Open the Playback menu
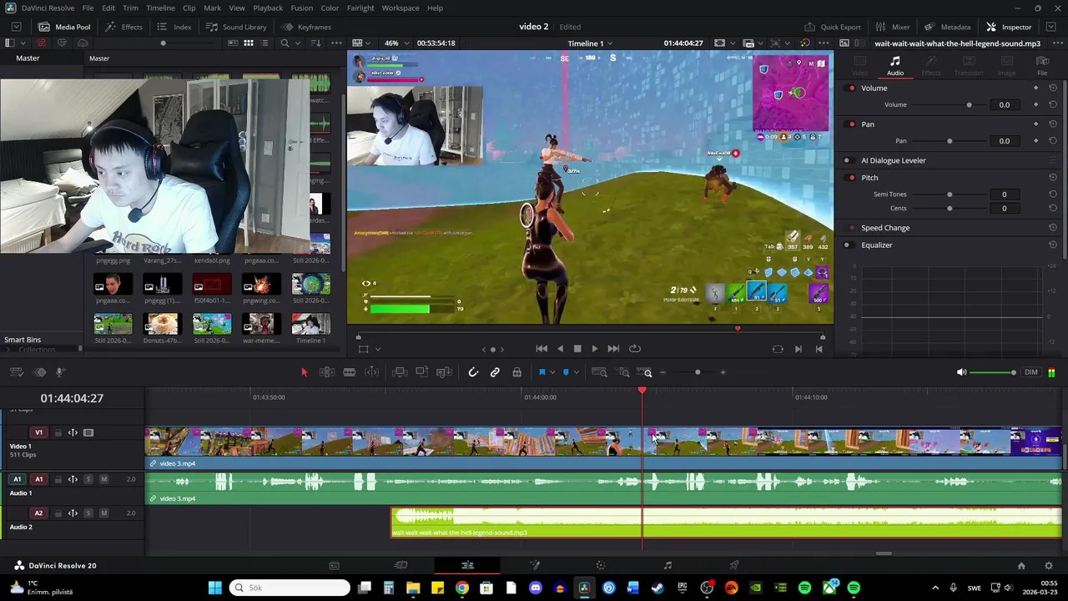This screenshot has width=1068, height=601. coord(268,8)
